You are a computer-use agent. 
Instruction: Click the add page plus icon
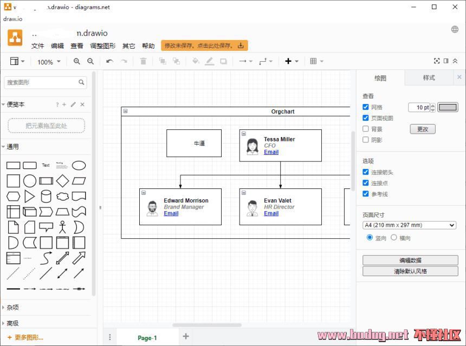pos(186,337)
